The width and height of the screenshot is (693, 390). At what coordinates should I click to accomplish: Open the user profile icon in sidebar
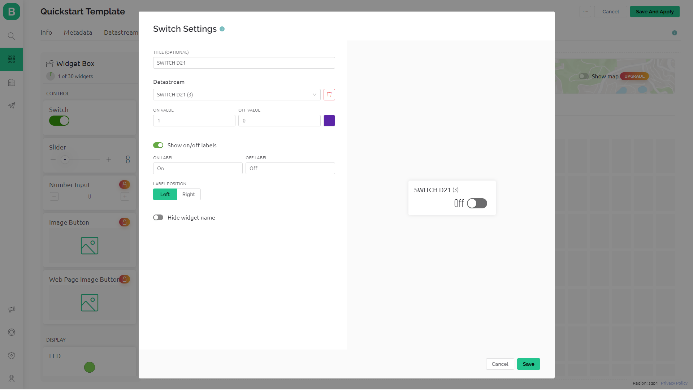pos(12,378)
